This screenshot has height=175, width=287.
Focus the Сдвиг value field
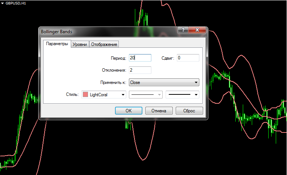click(188, 58)
